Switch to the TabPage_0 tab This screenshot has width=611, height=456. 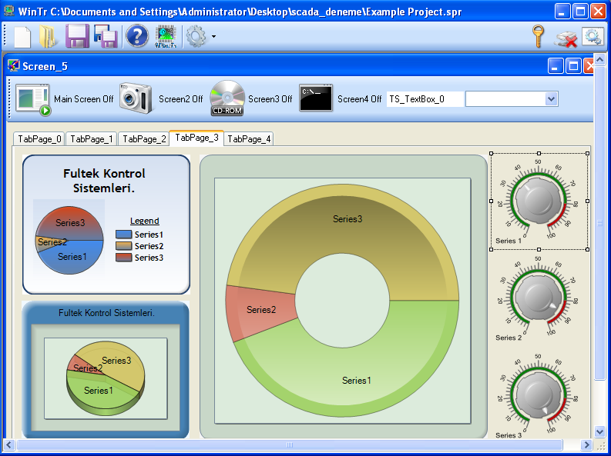click(x=39, y=139)
